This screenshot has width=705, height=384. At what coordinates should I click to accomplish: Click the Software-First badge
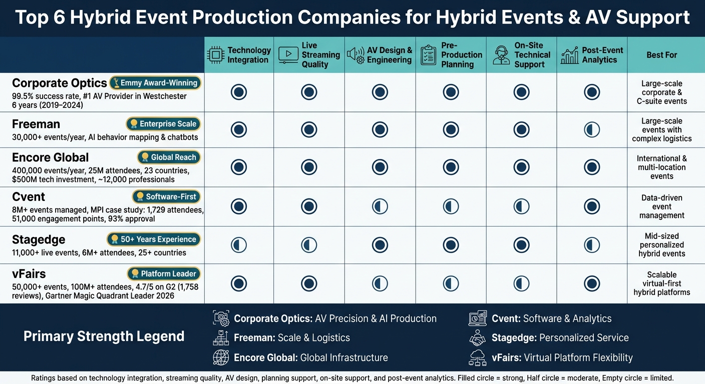[x=166, y=196]
